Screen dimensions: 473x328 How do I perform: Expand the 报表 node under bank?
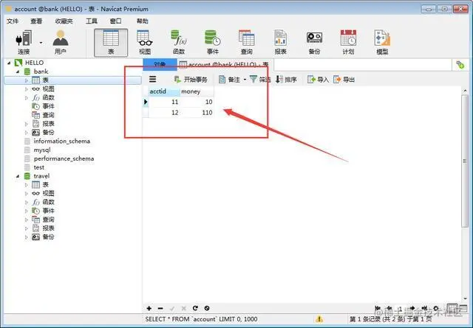point(27,124)
